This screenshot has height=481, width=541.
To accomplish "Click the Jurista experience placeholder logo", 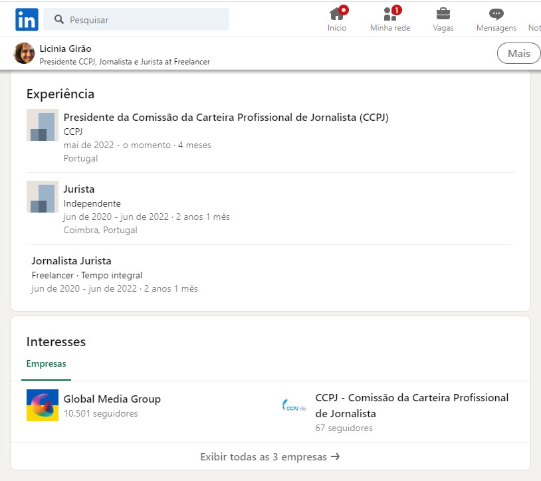I will tap(43, 197).
